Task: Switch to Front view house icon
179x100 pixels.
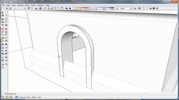Action: [52, 8]
